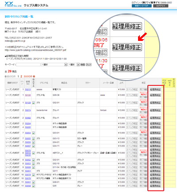The width and height of the screenshot is (177, 193).
Task: Click the red arrow icon next to 次の10件
Action: point(34,76)
